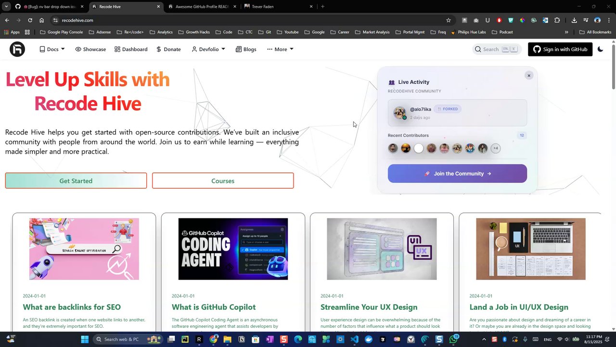Click the GitHub Copilot Coding Agent thumbnail
The image size is (616, 347).
233,249
